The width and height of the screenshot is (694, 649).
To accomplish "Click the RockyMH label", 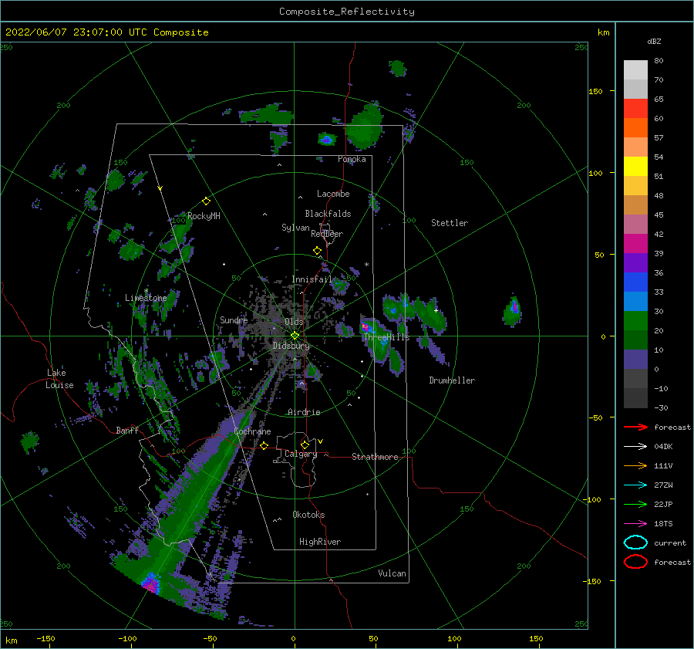I will (204, 216).
